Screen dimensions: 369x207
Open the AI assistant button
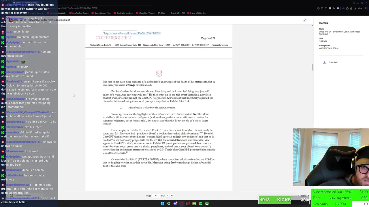click(x=360, y=8)
